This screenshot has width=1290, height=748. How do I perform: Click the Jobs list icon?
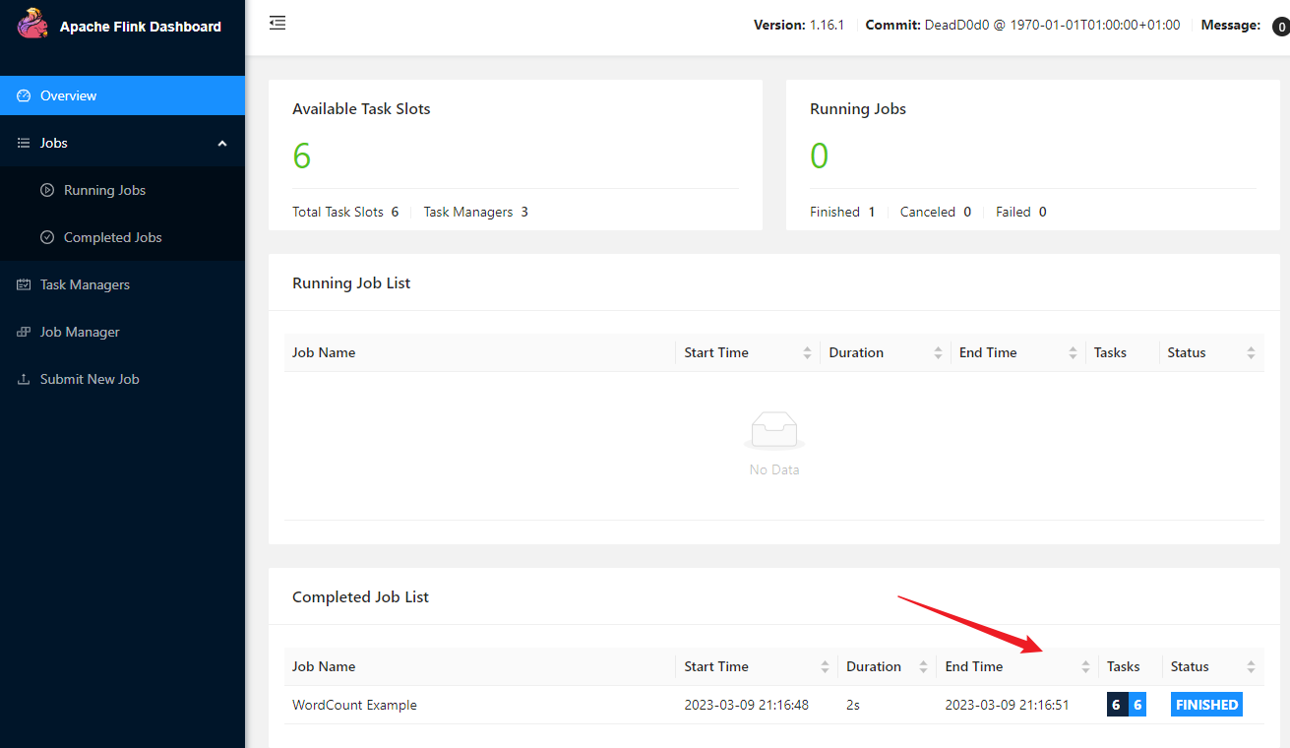[x=25, y=143]
